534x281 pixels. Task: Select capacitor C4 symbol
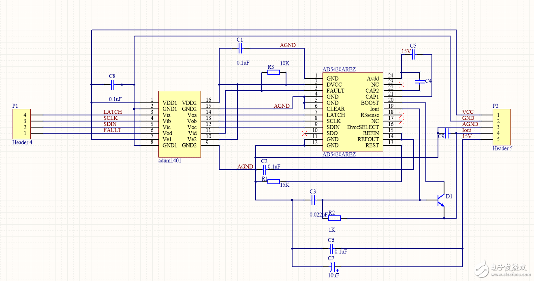[420, 81]
